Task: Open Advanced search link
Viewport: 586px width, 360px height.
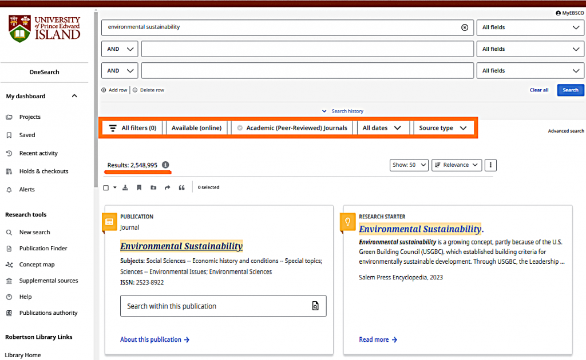Action: click(x=566, y=131)
